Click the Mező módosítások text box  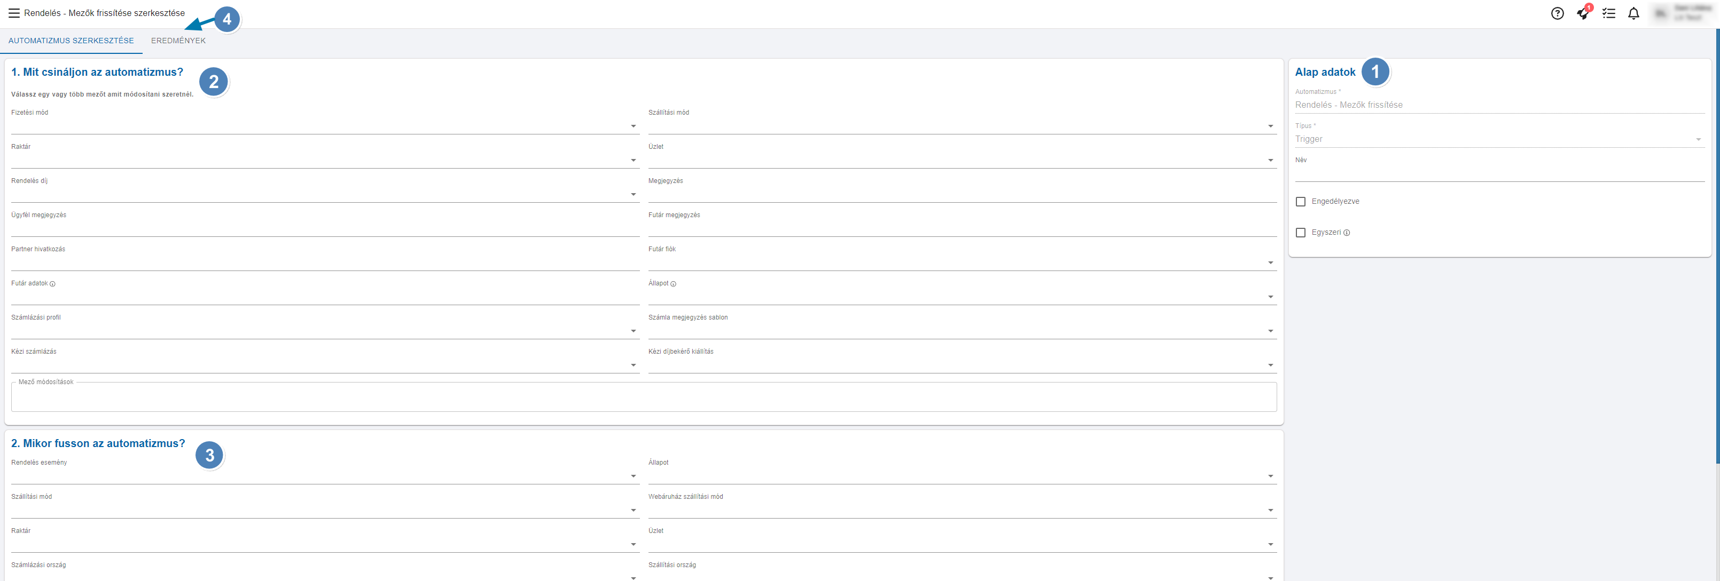pos(643,397)
